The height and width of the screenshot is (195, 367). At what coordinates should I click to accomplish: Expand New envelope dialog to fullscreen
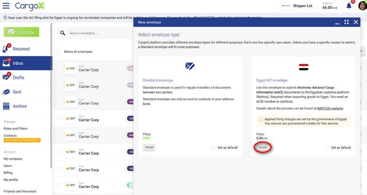(347, 22)
